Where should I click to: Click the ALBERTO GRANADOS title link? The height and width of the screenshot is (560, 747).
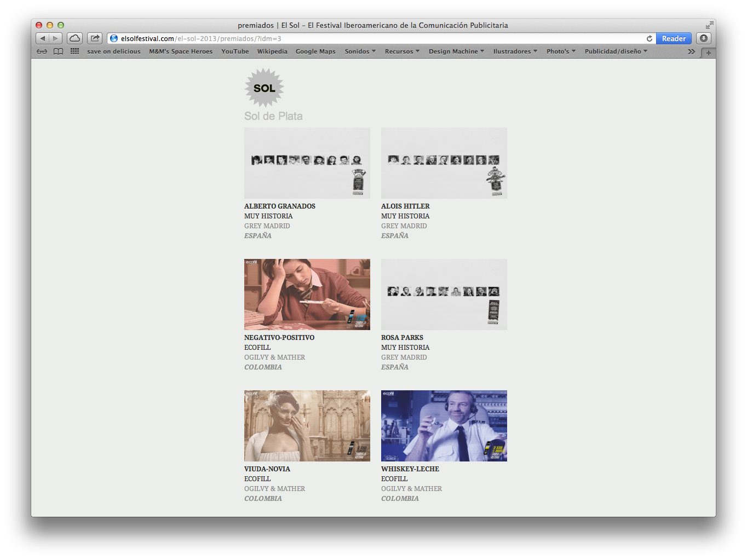click(280, 206)
